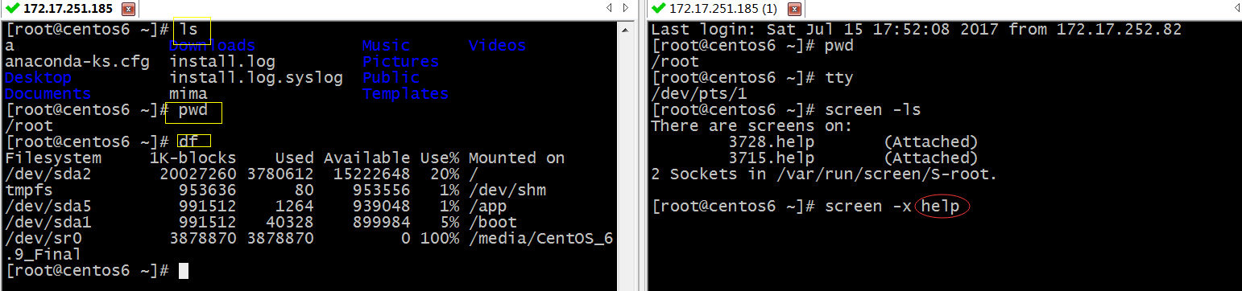The width and height of the screenshot is (1242, 291).
Task: Click the Downloads directory name
Action: 212,46
